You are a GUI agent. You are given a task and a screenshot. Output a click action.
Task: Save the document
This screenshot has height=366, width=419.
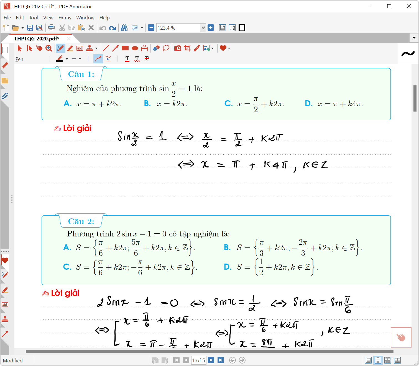coord(30,28)
